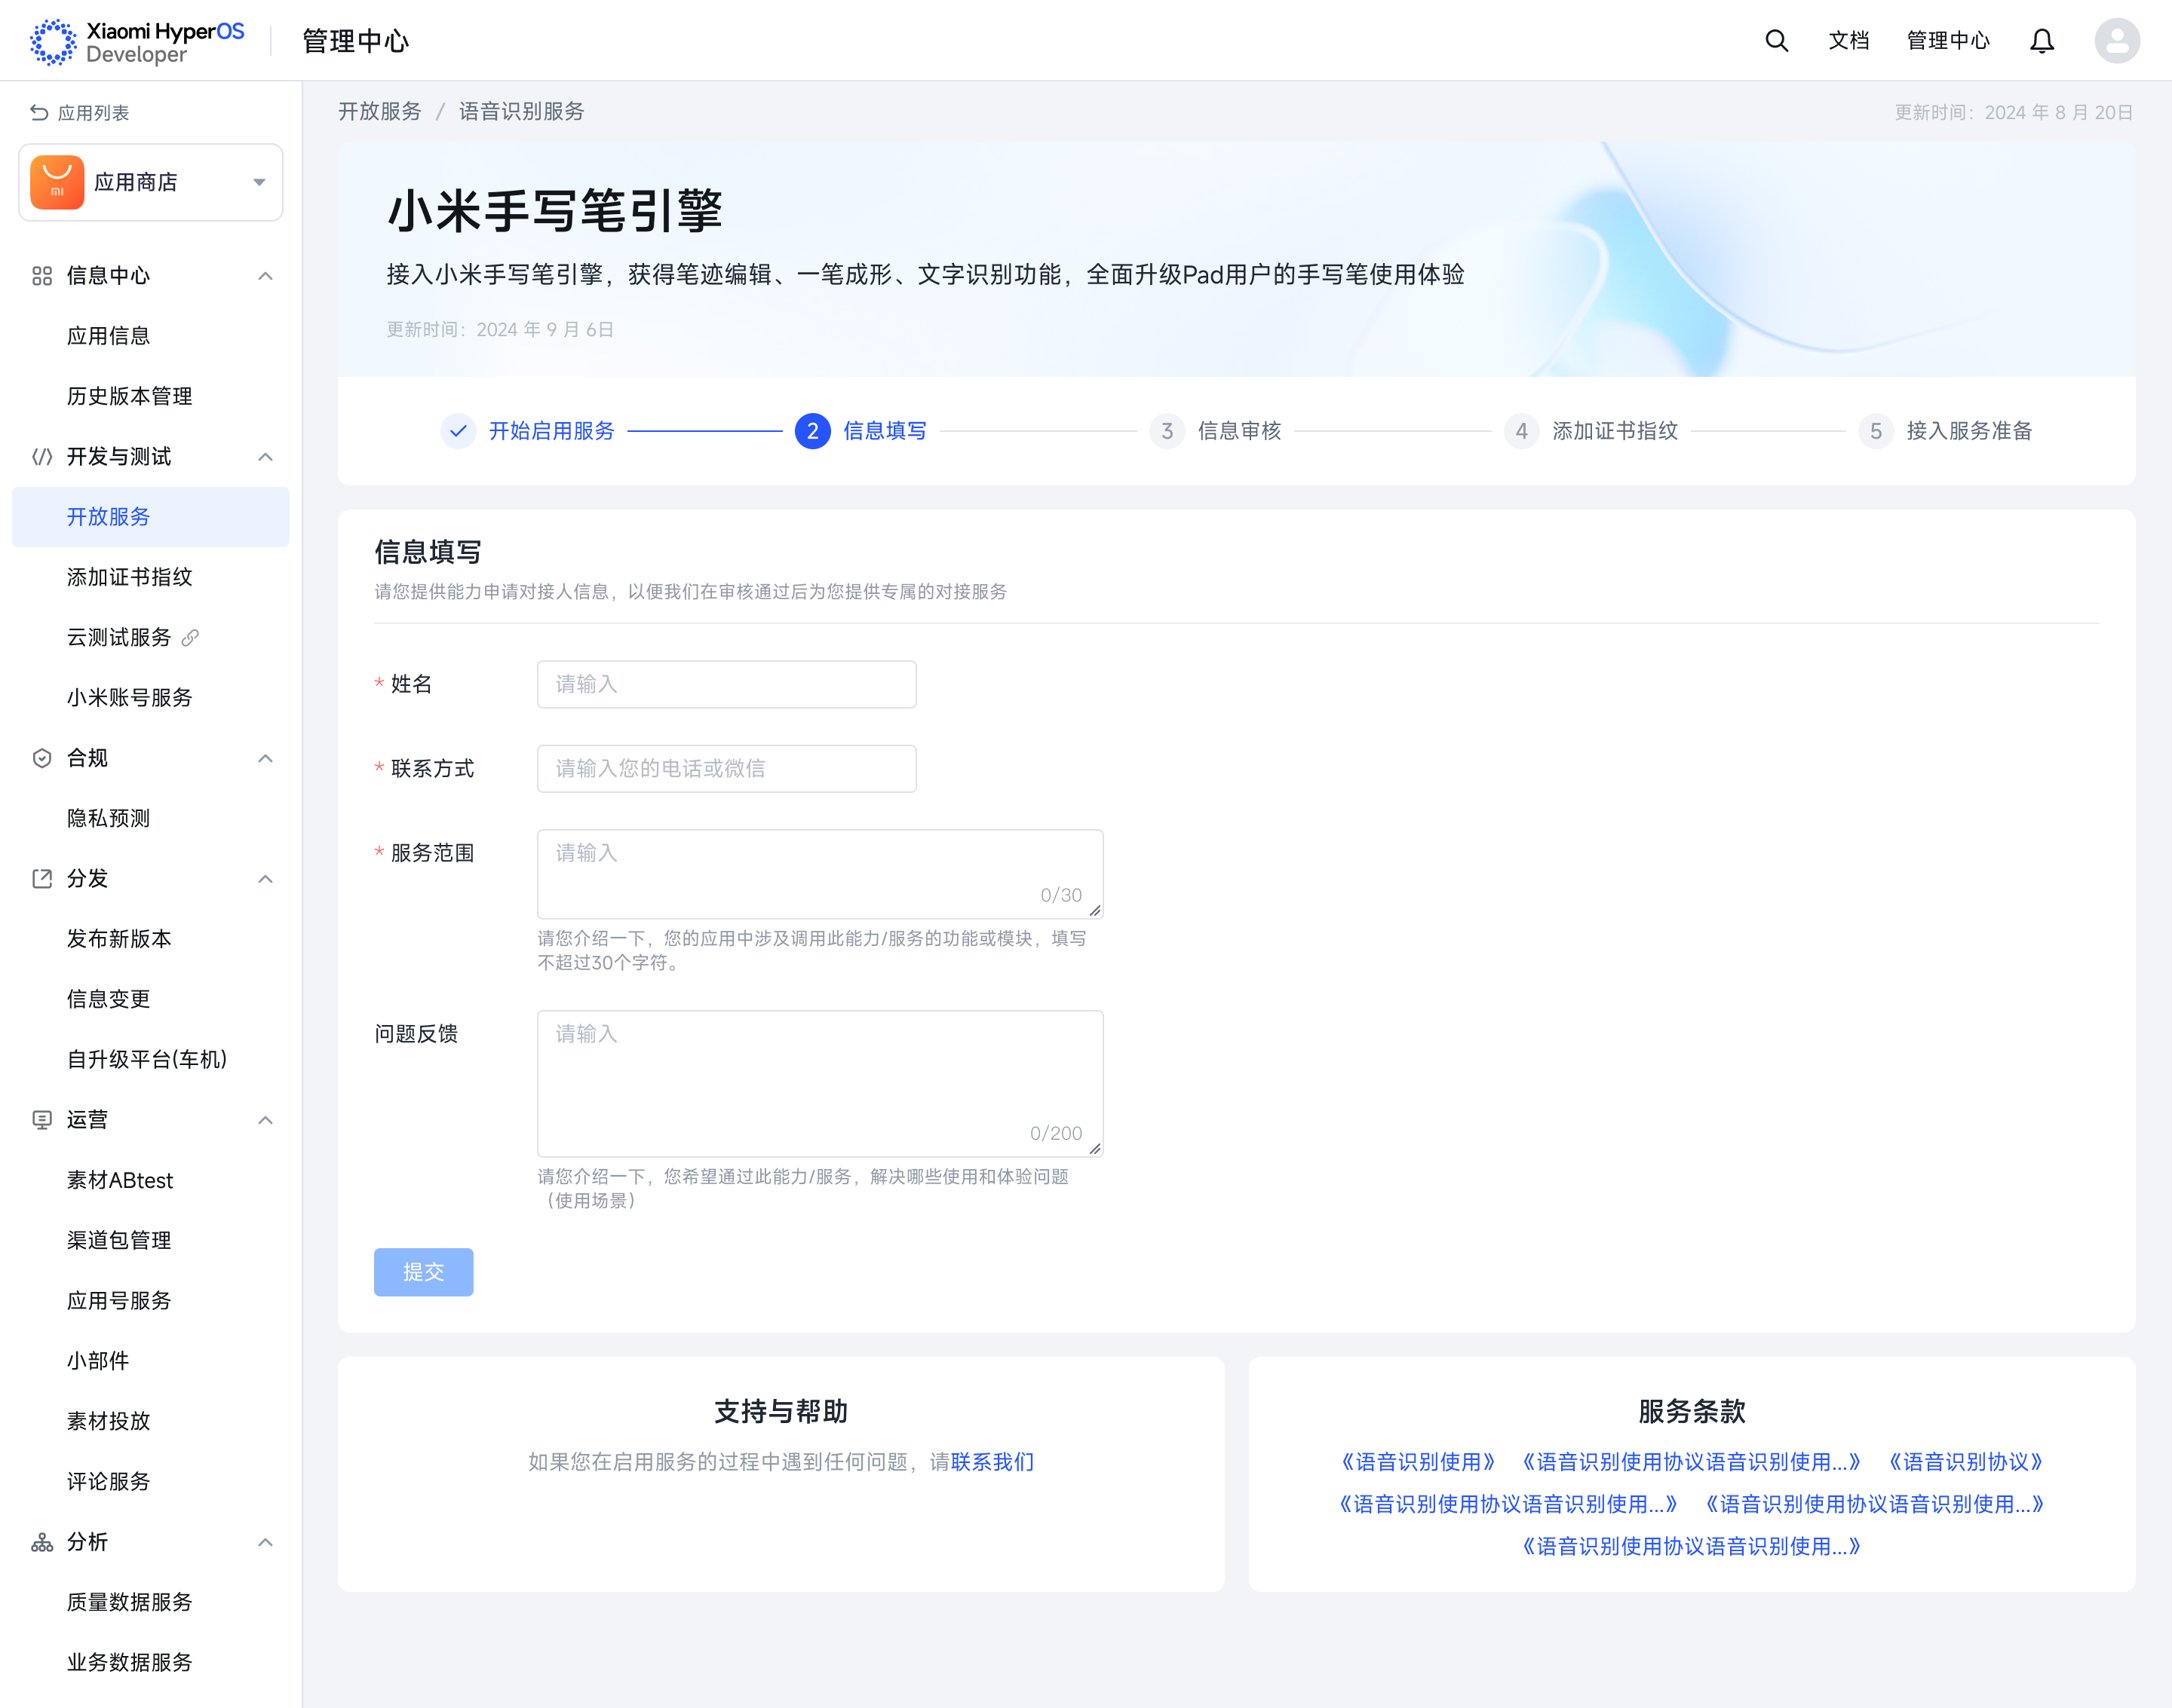Screen dimensions: 2172x1708
Task: Collapse the 合规 section chevron
Action: coord(265,758)
